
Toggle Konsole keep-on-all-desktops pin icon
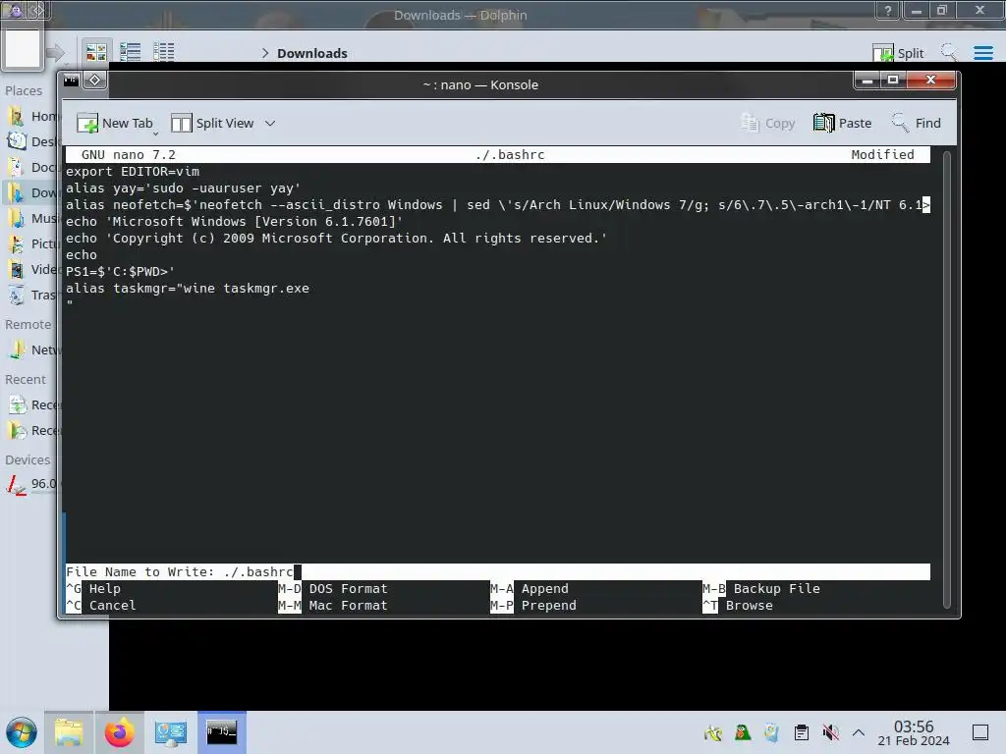(x=95, y=81)
